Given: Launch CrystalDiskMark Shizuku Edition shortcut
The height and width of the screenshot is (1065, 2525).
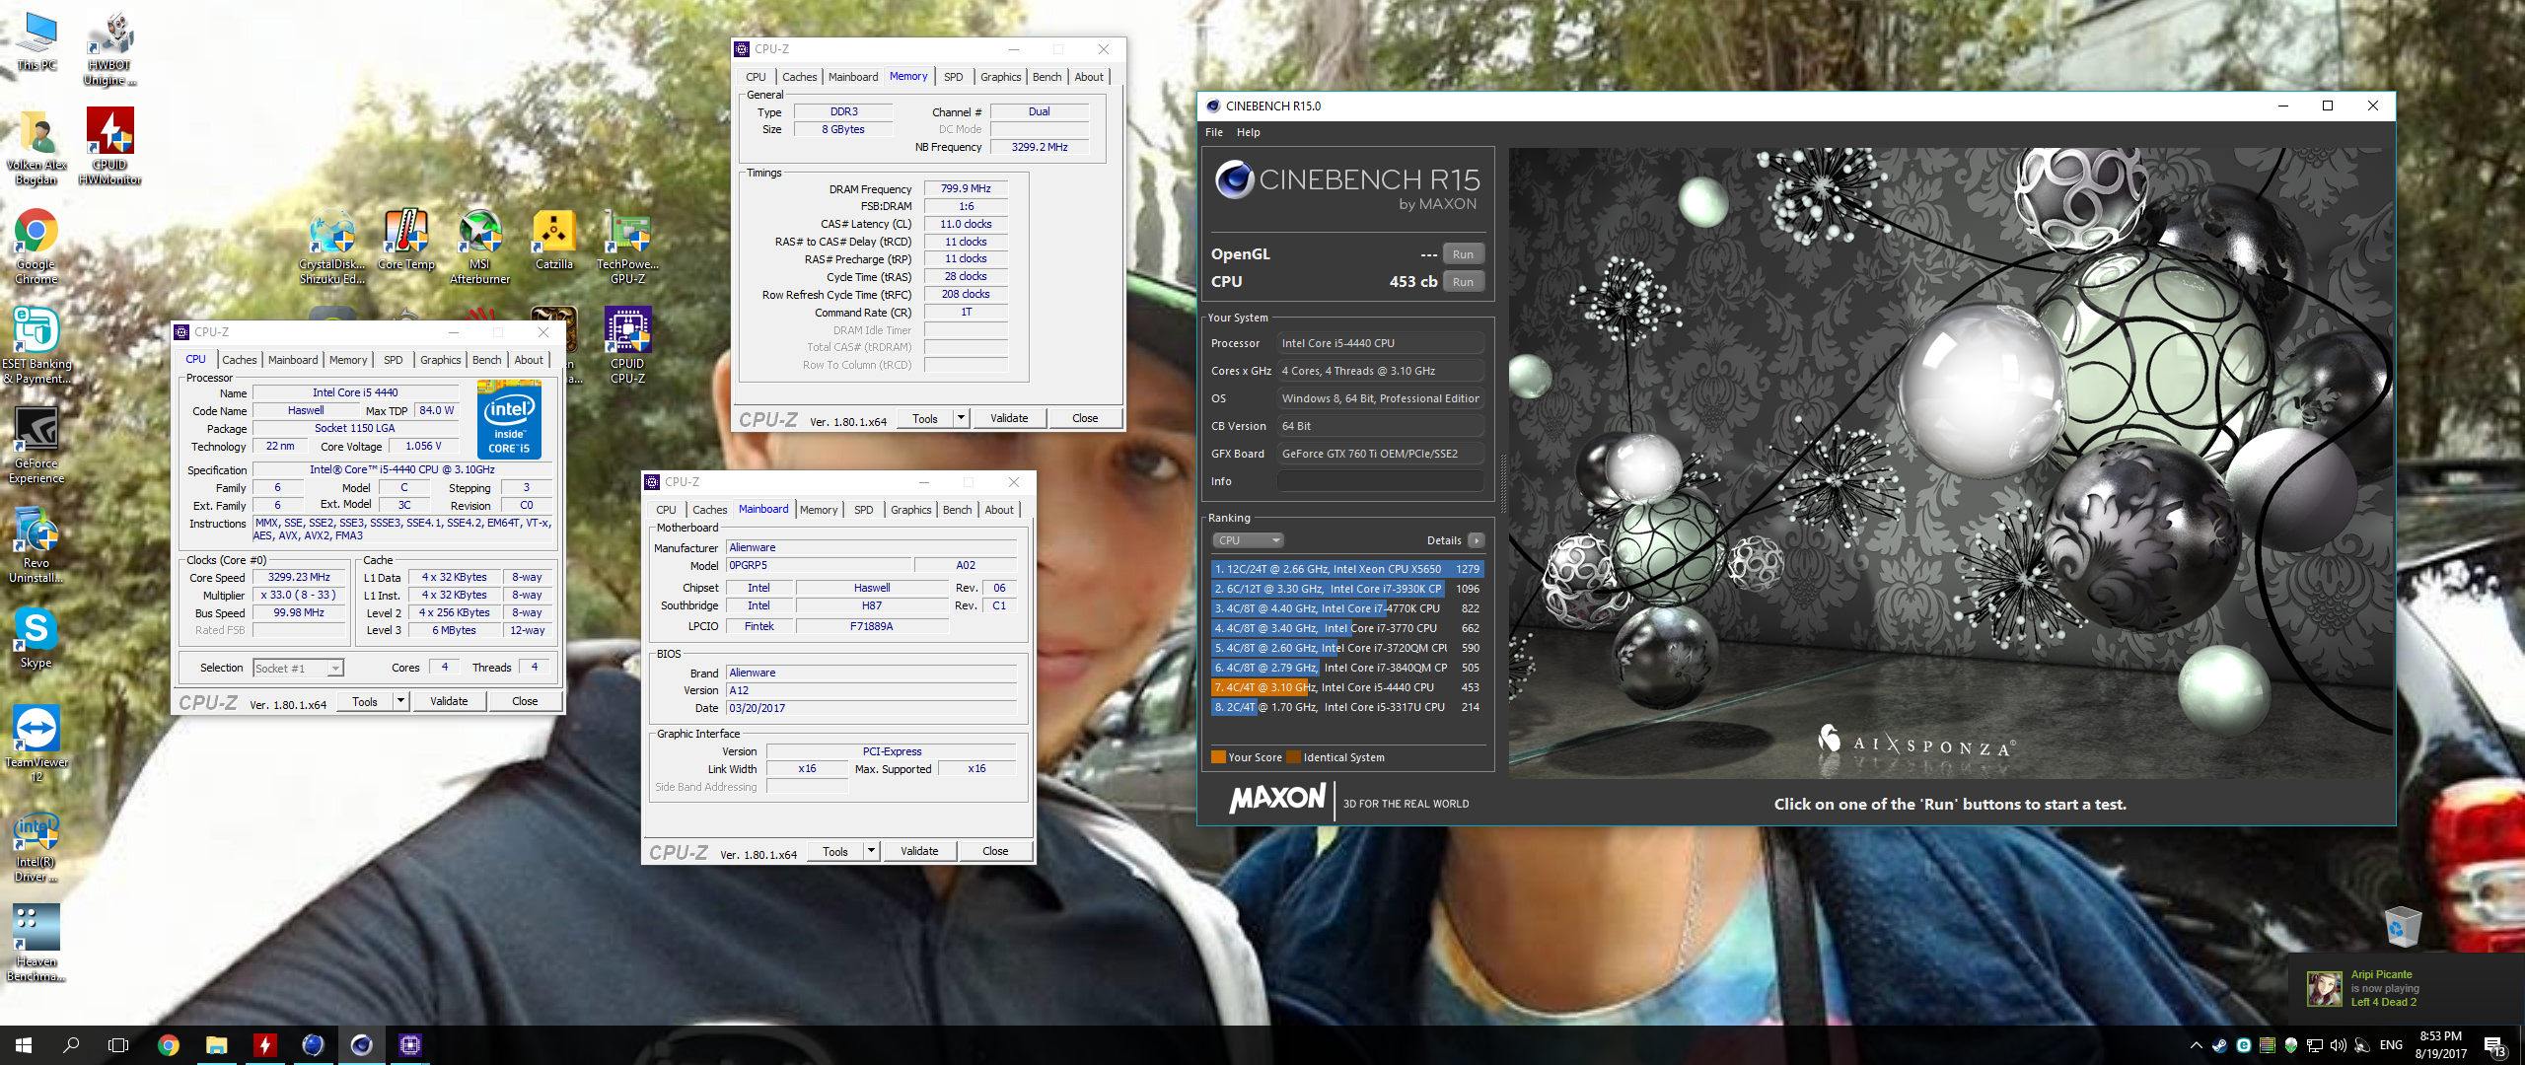Looking at the screenshot, I should 332,246.
